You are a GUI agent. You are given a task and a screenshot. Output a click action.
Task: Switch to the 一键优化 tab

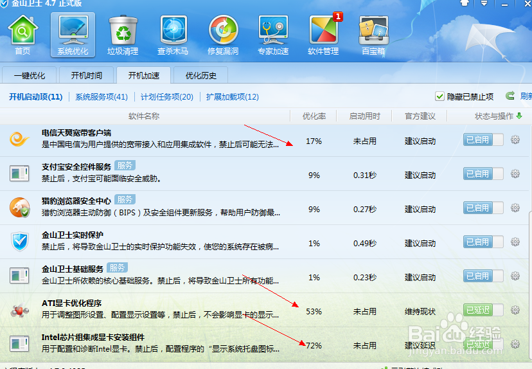(29, 75)
